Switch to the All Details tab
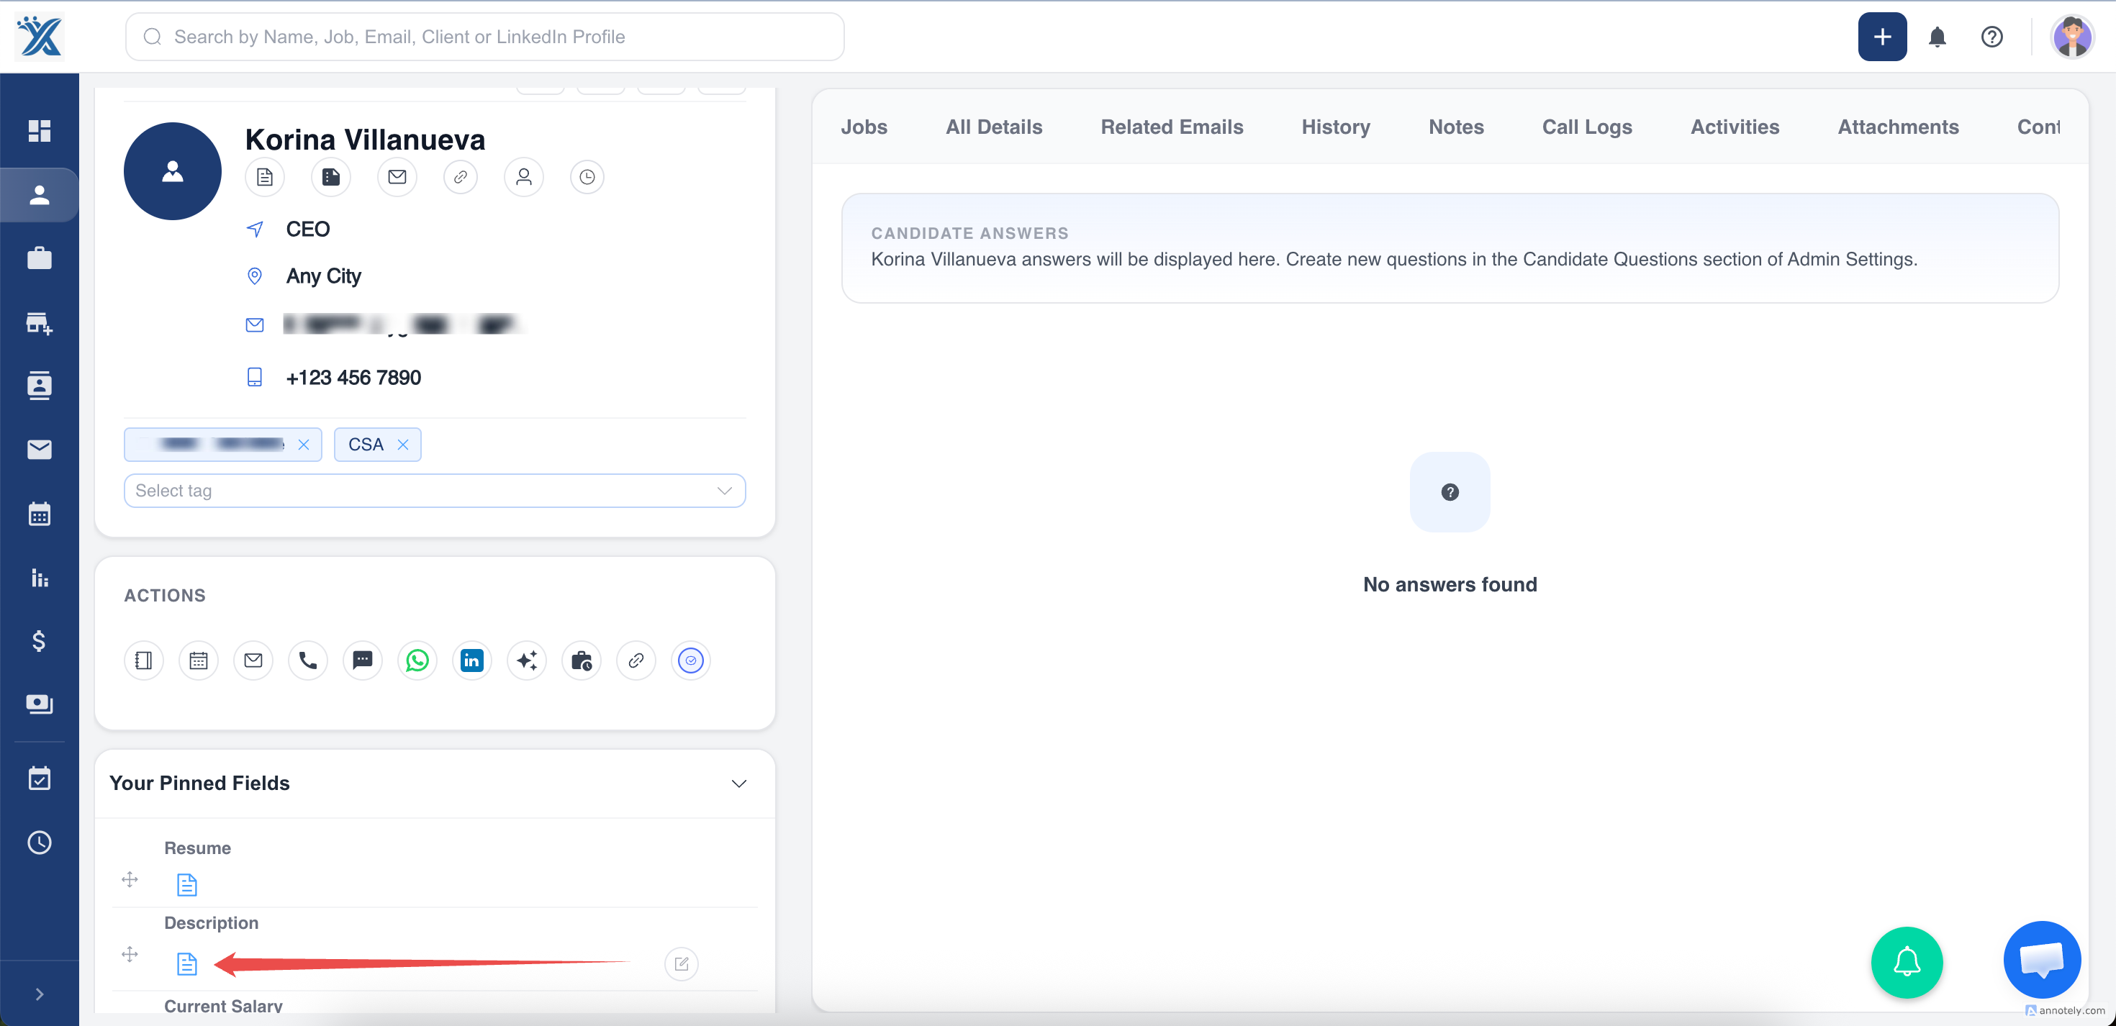The width and height of the screenshot is (2116, 1026). point(993,127)
